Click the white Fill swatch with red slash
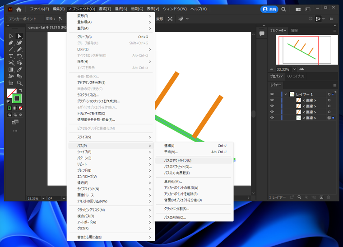 pos(11,93)
